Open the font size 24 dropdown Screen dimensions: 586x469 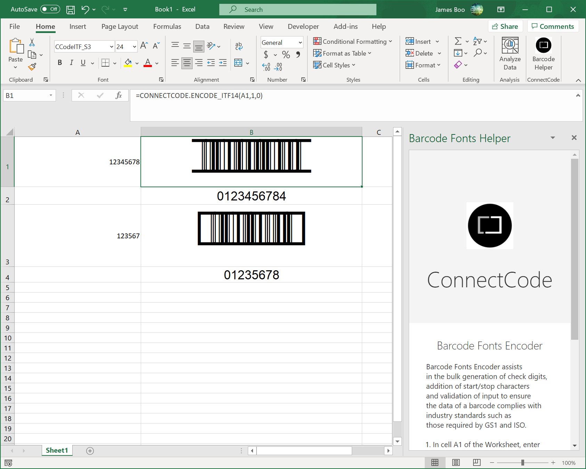(x=135, y=47)
